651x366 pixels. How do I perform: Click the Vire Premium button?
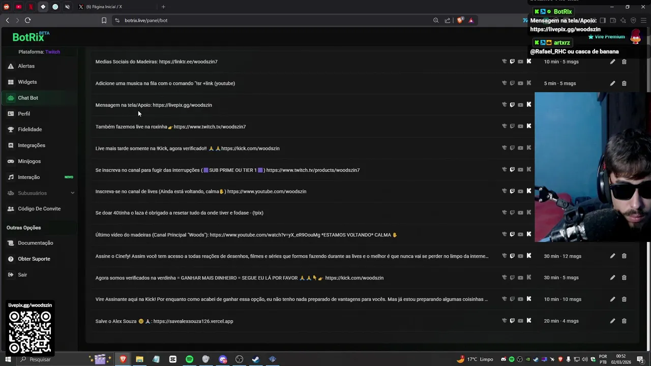click(x=606, y=37)
